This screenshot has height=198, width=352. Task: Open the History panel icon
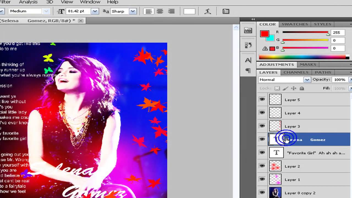pos(248,45)
